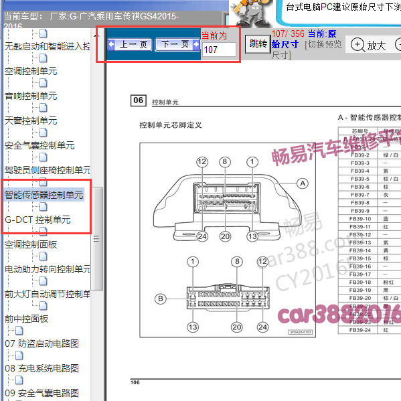The image size is (401, 401).
Task: Open 前大灯自动调节控制单 entry
Action: coord(48,294)
